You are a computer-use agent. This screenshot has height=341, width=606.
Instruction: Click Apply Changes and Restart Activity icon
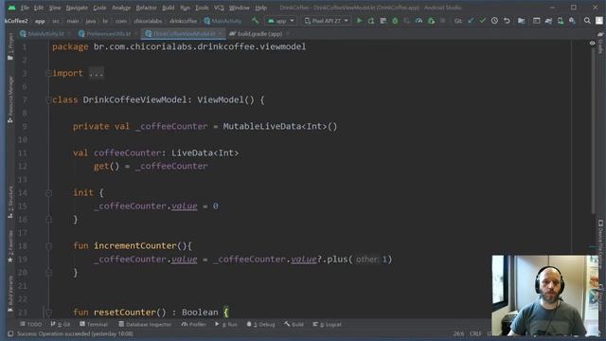[x=371, y=21]
